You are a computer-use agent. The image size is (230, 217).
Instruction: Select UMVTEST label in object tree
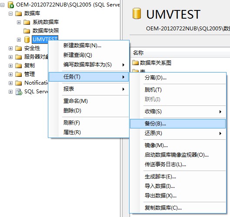coord(45,39)
